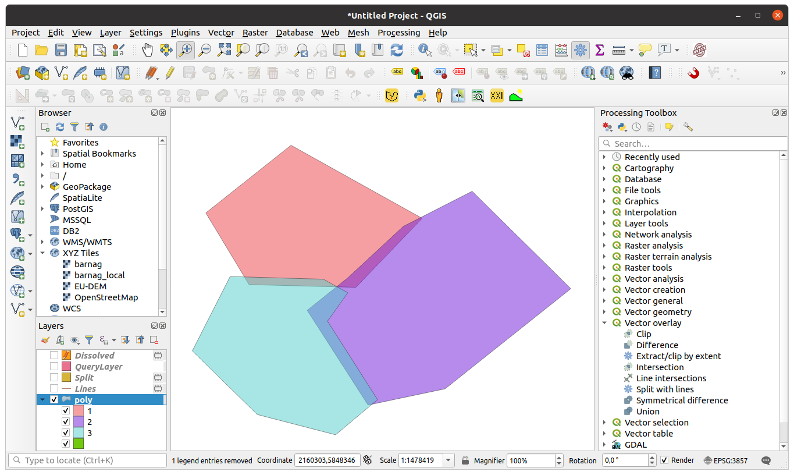Collapse the poly layer legend

(x=42, y=399)
